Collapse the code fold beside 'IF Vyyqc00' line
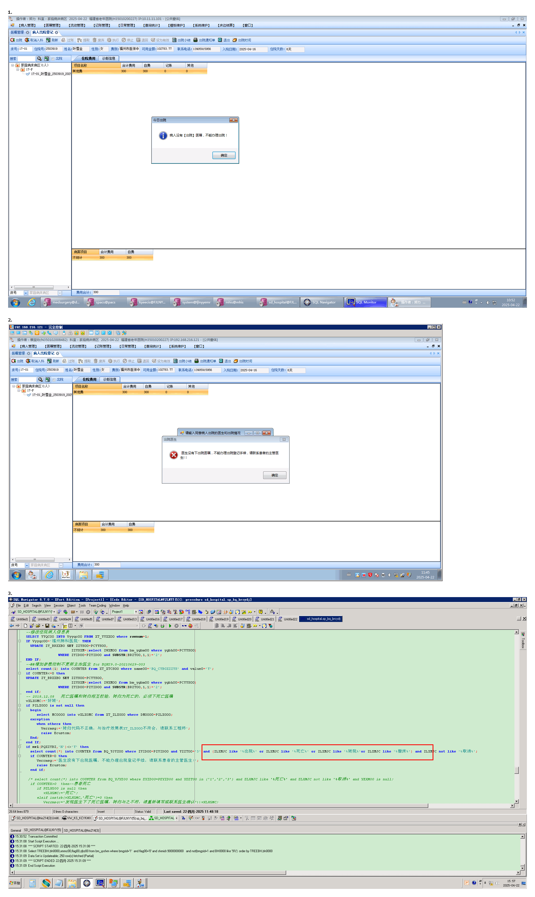The width and height of the screenshot is (535, 897). coord(19,641)
